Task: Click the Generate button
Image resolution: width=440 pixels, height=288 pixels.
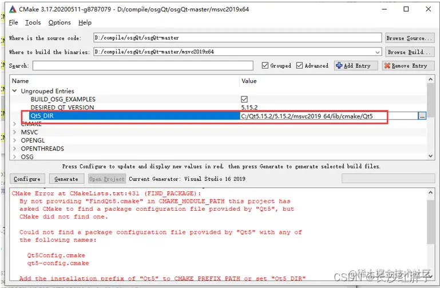Action: 66,179
